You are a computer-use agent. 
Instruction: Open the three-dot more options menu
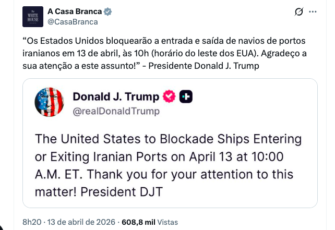point(313,12)
